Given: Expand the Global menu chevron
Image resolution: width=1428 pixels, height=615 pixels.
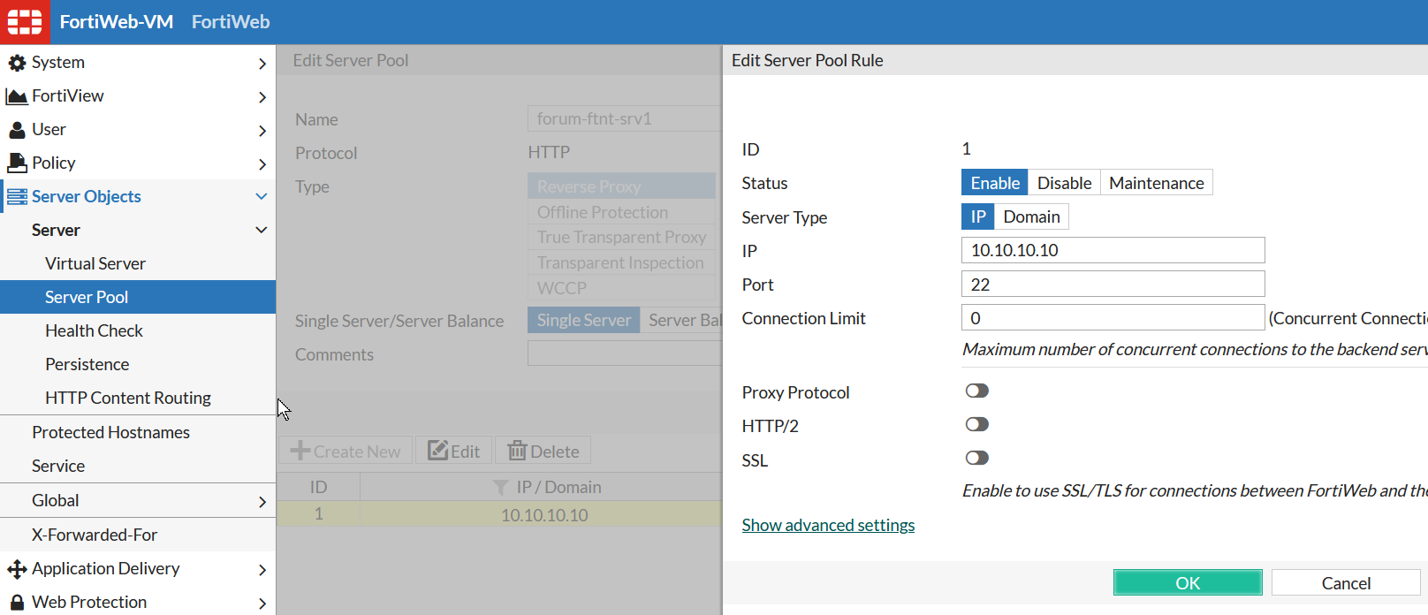Looking at the screenshot, I should pyautogui.click(x=262, y=502).
